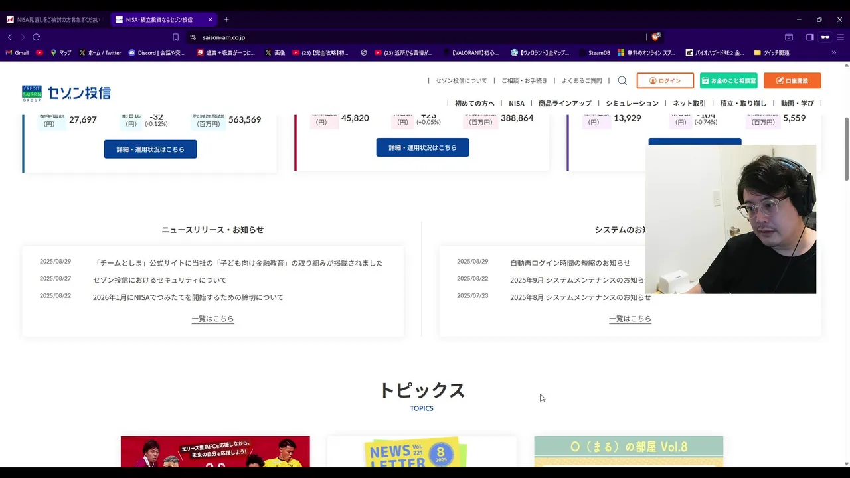
Task: Open 自動再ログイン時間の短縮のお知らせ notice
Action: tap(570, 263)
